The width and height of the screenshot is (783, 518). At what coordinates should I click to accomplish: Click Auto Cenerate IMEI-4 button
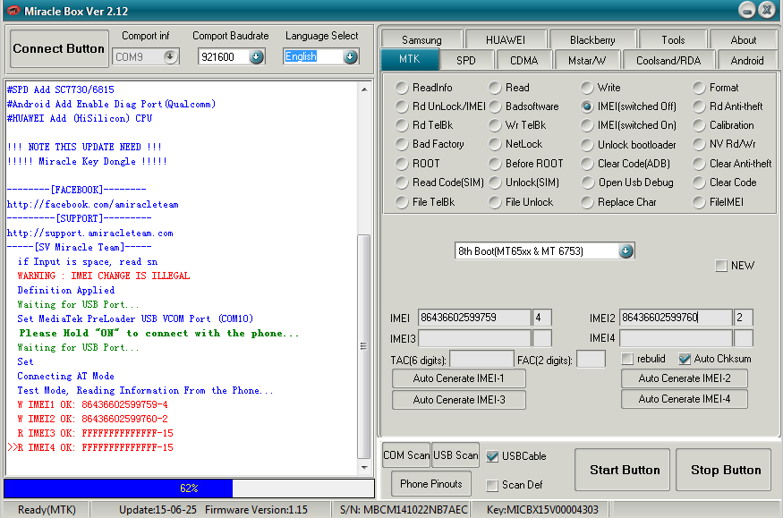(x=685, y=399)
